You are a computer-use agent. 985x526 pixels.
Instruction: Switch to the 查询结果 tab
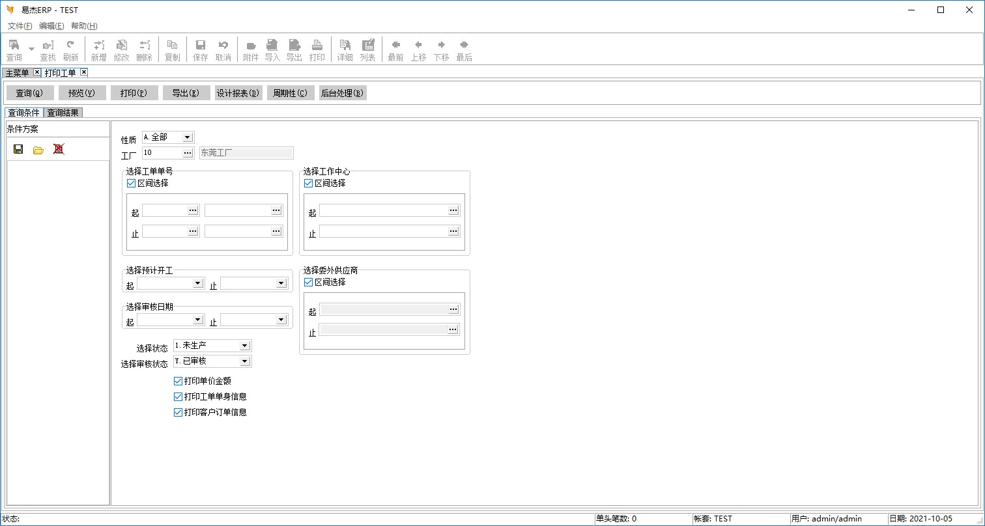63,113
